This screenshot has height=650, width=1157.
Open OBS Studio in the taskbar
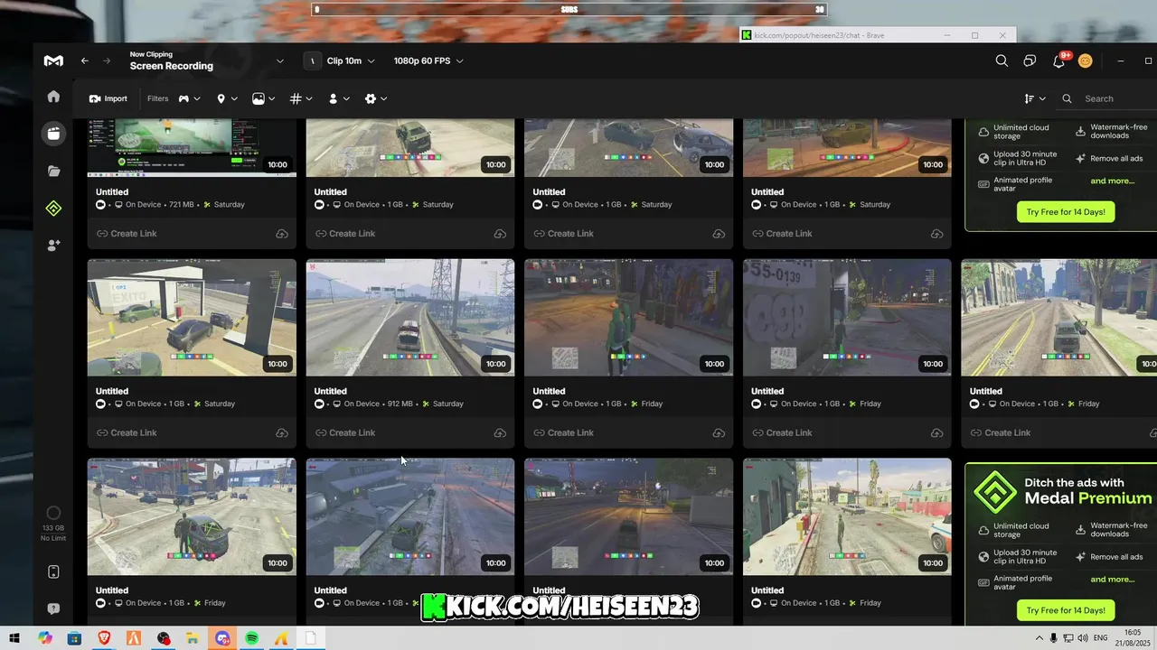(164, 638)
